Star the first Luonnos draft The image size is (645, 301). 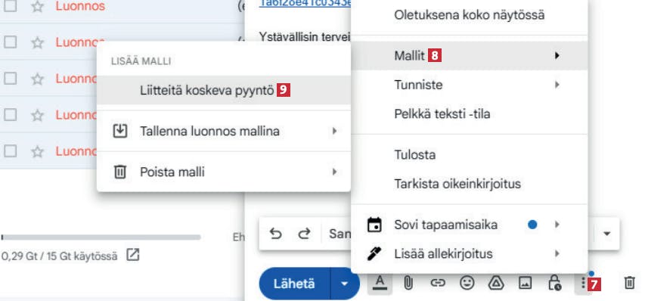tap(38, 6)
